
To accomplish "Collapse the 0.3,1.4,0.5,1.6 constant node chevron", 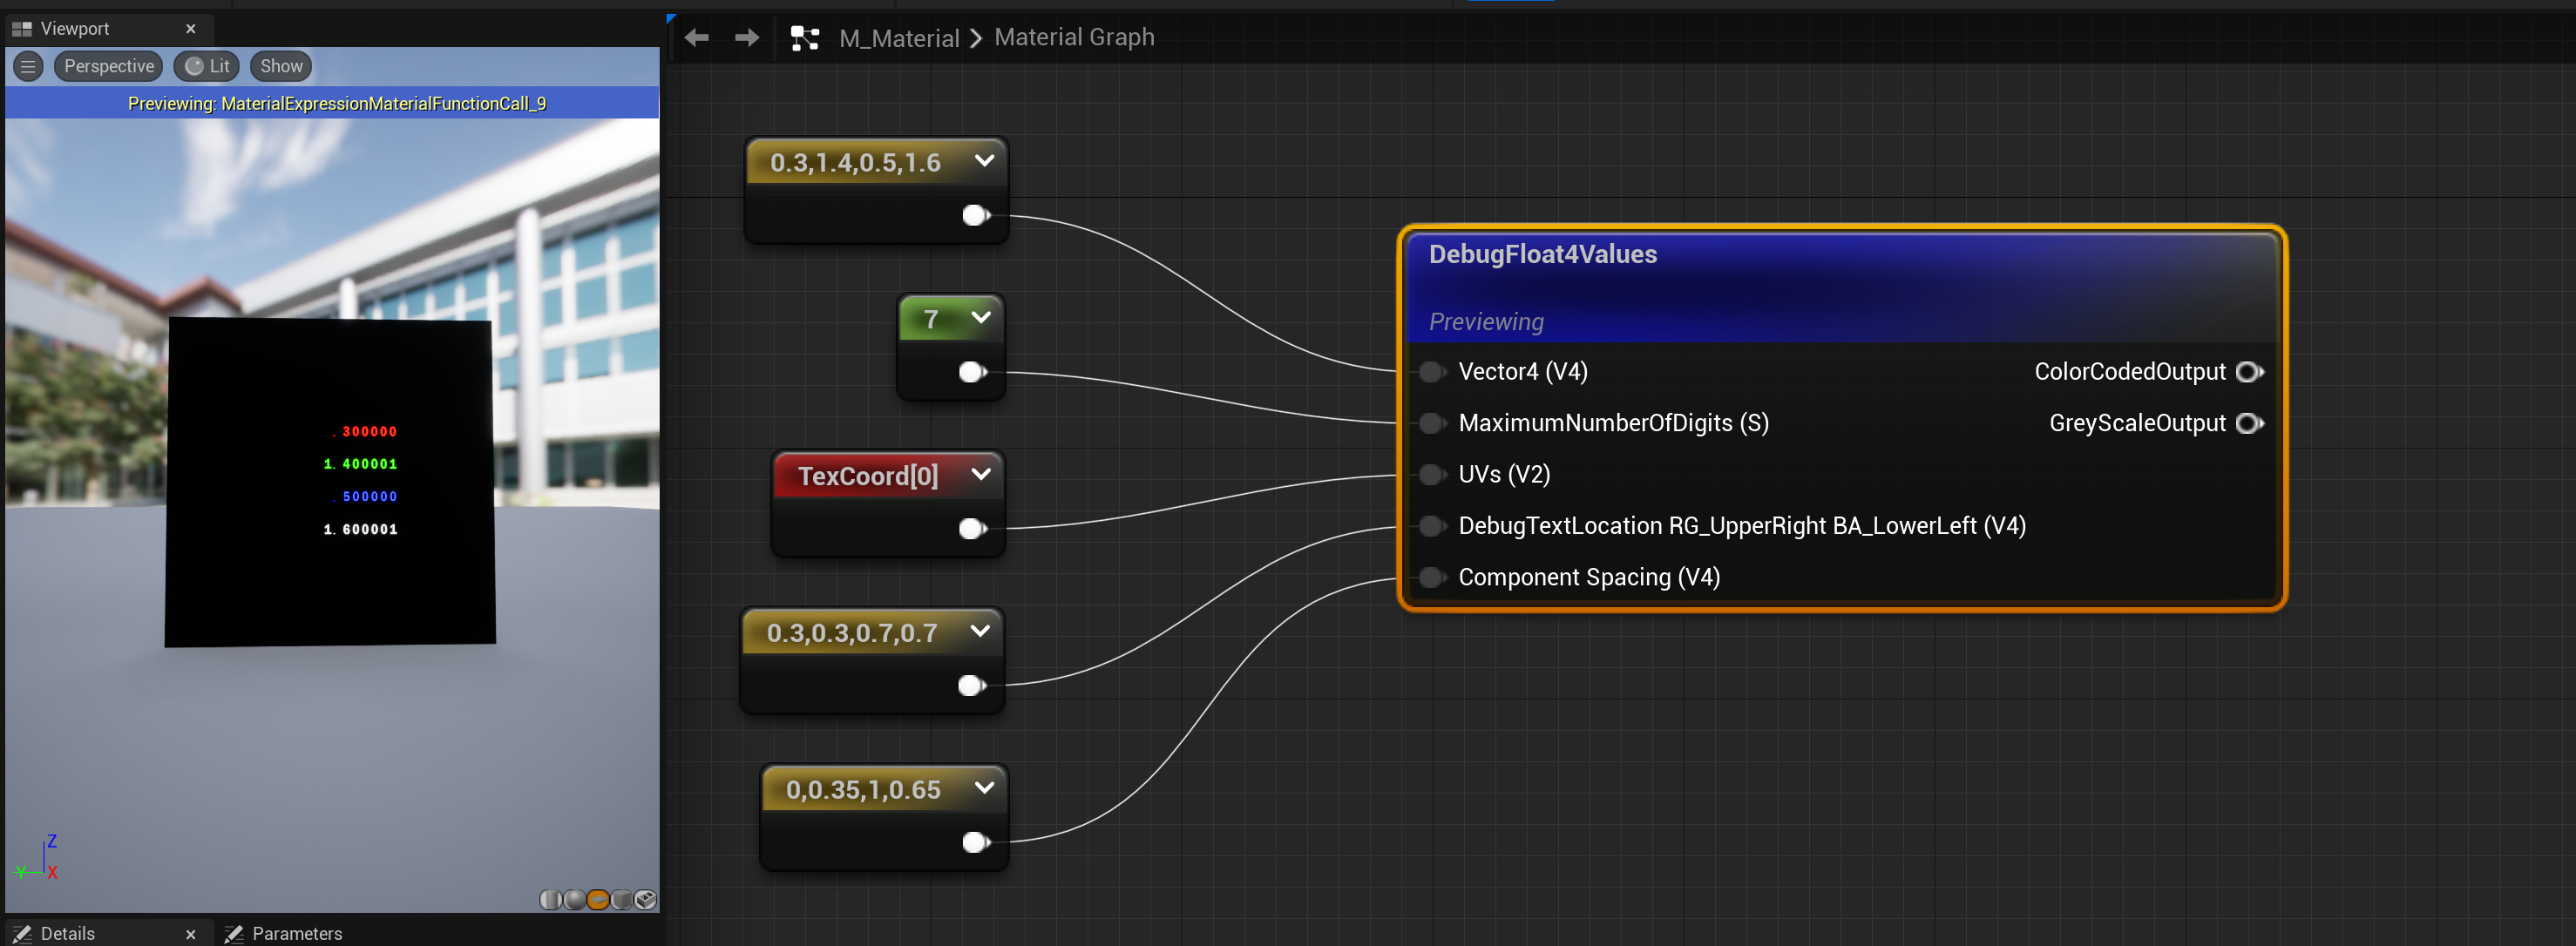I will coord(984,160).
